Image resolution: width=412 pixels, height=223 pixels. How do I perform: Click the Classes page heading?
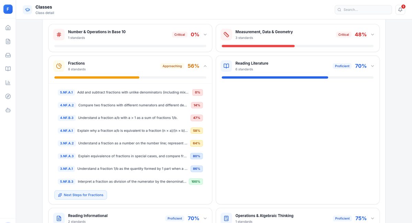click(x=44, y=7)
